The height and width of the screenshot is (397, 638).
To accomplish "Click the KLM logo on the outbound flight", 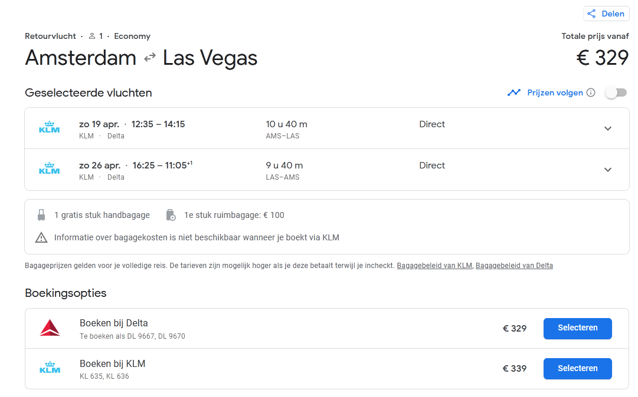I will [50, 128].
